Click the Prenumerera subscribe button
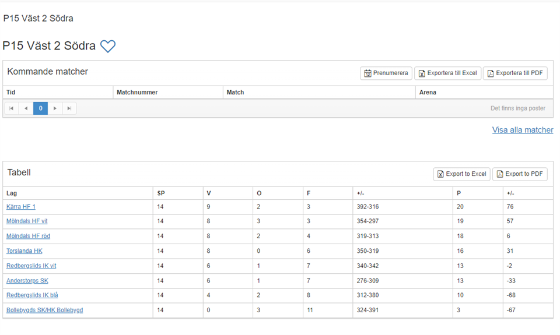 click(386, 73)
